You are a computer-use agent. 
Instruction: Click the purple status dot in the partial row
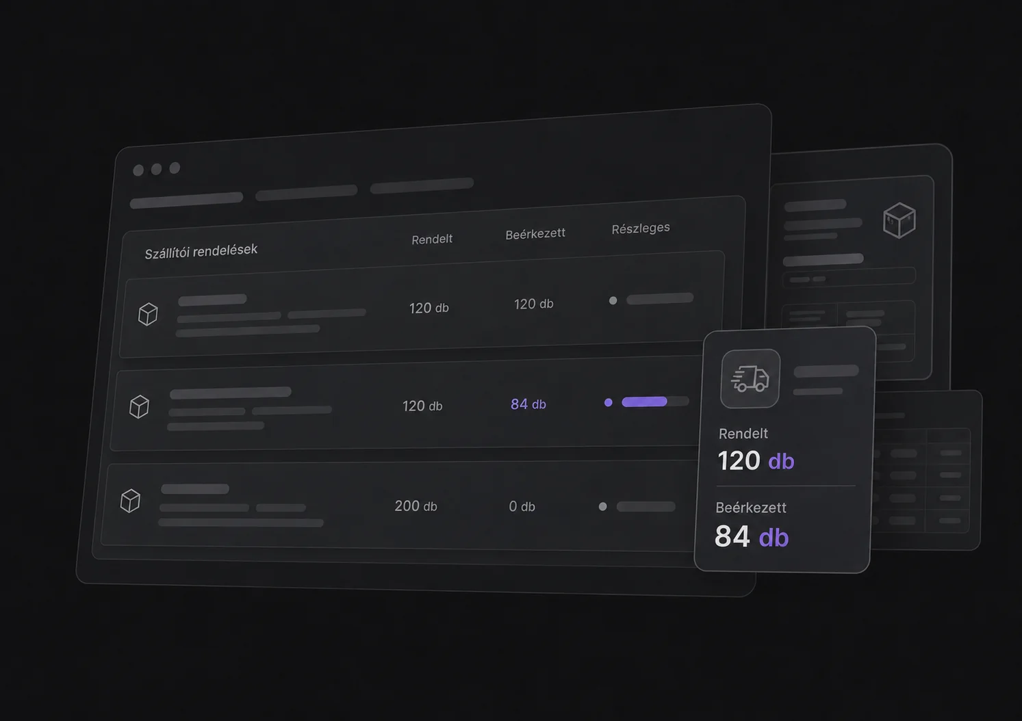(x=608, y=402)
